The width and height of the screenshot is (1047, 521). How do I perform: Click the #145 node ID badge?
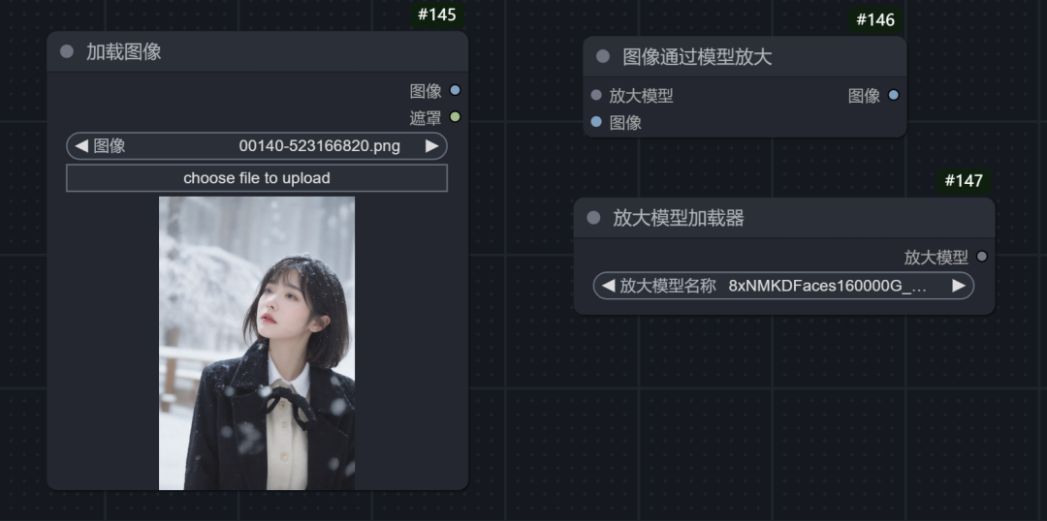tap(437, 15)
